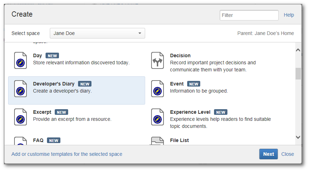
Task: Click the FAQ template icon
Action: click(x=20, y=141)
